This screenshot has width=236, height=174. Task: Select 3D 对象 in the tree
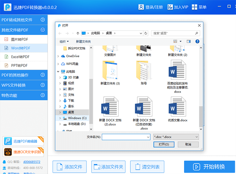(x=71, y=77)
